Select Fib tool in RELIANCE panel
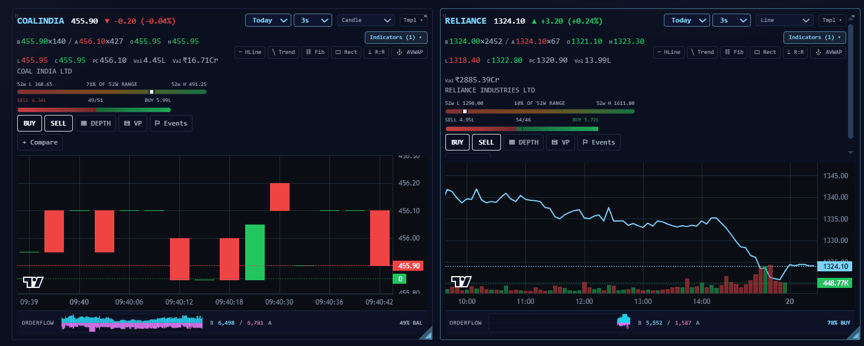This screenshot has width=864, height=346. (734, 52)
